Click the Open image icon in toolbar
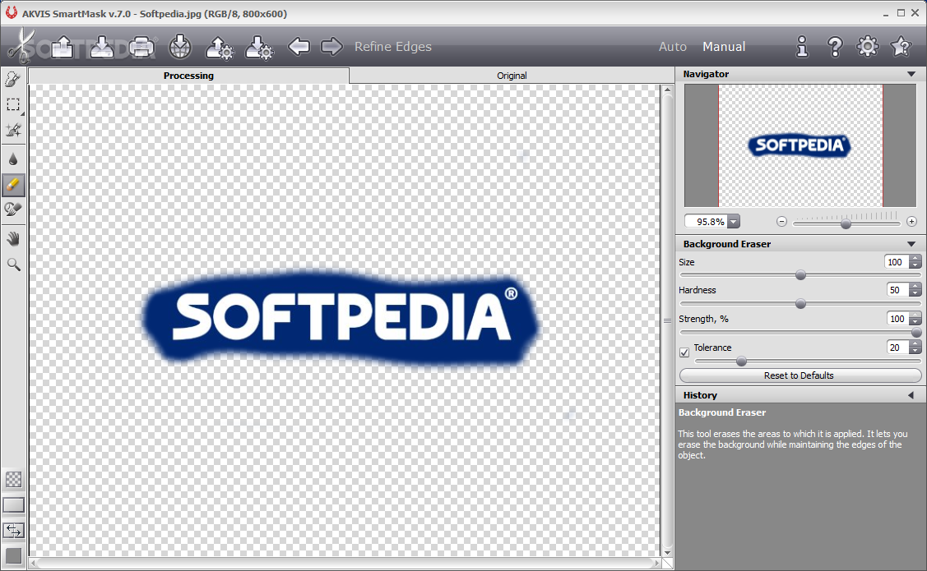 click(63, 47)
